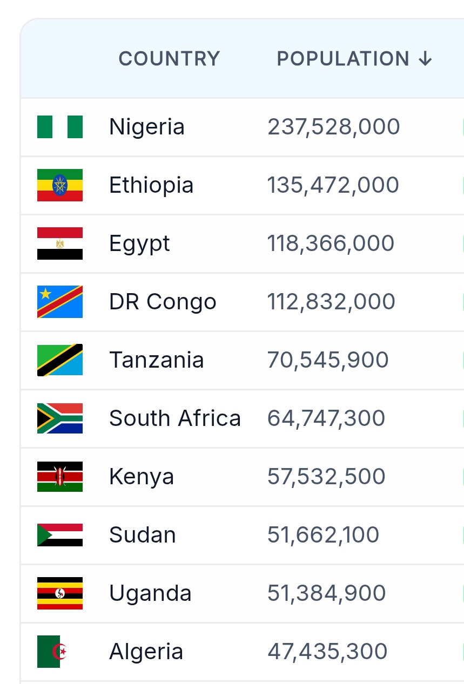The width and height of the screenshot is (464, 684).
Task: Click the DR Congo flag icon
Action: point(60,302)
